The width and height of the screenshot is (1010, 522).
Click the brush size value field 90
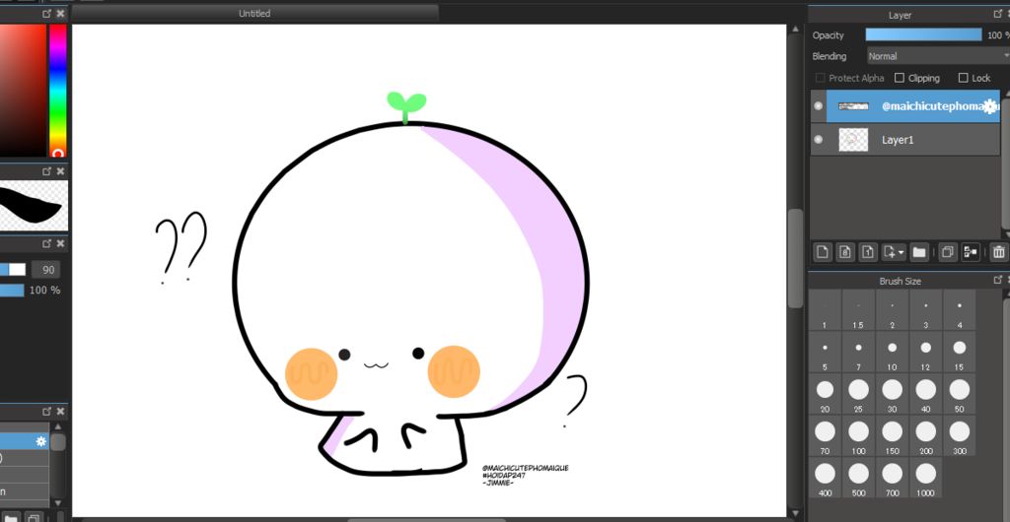point(46,269)
